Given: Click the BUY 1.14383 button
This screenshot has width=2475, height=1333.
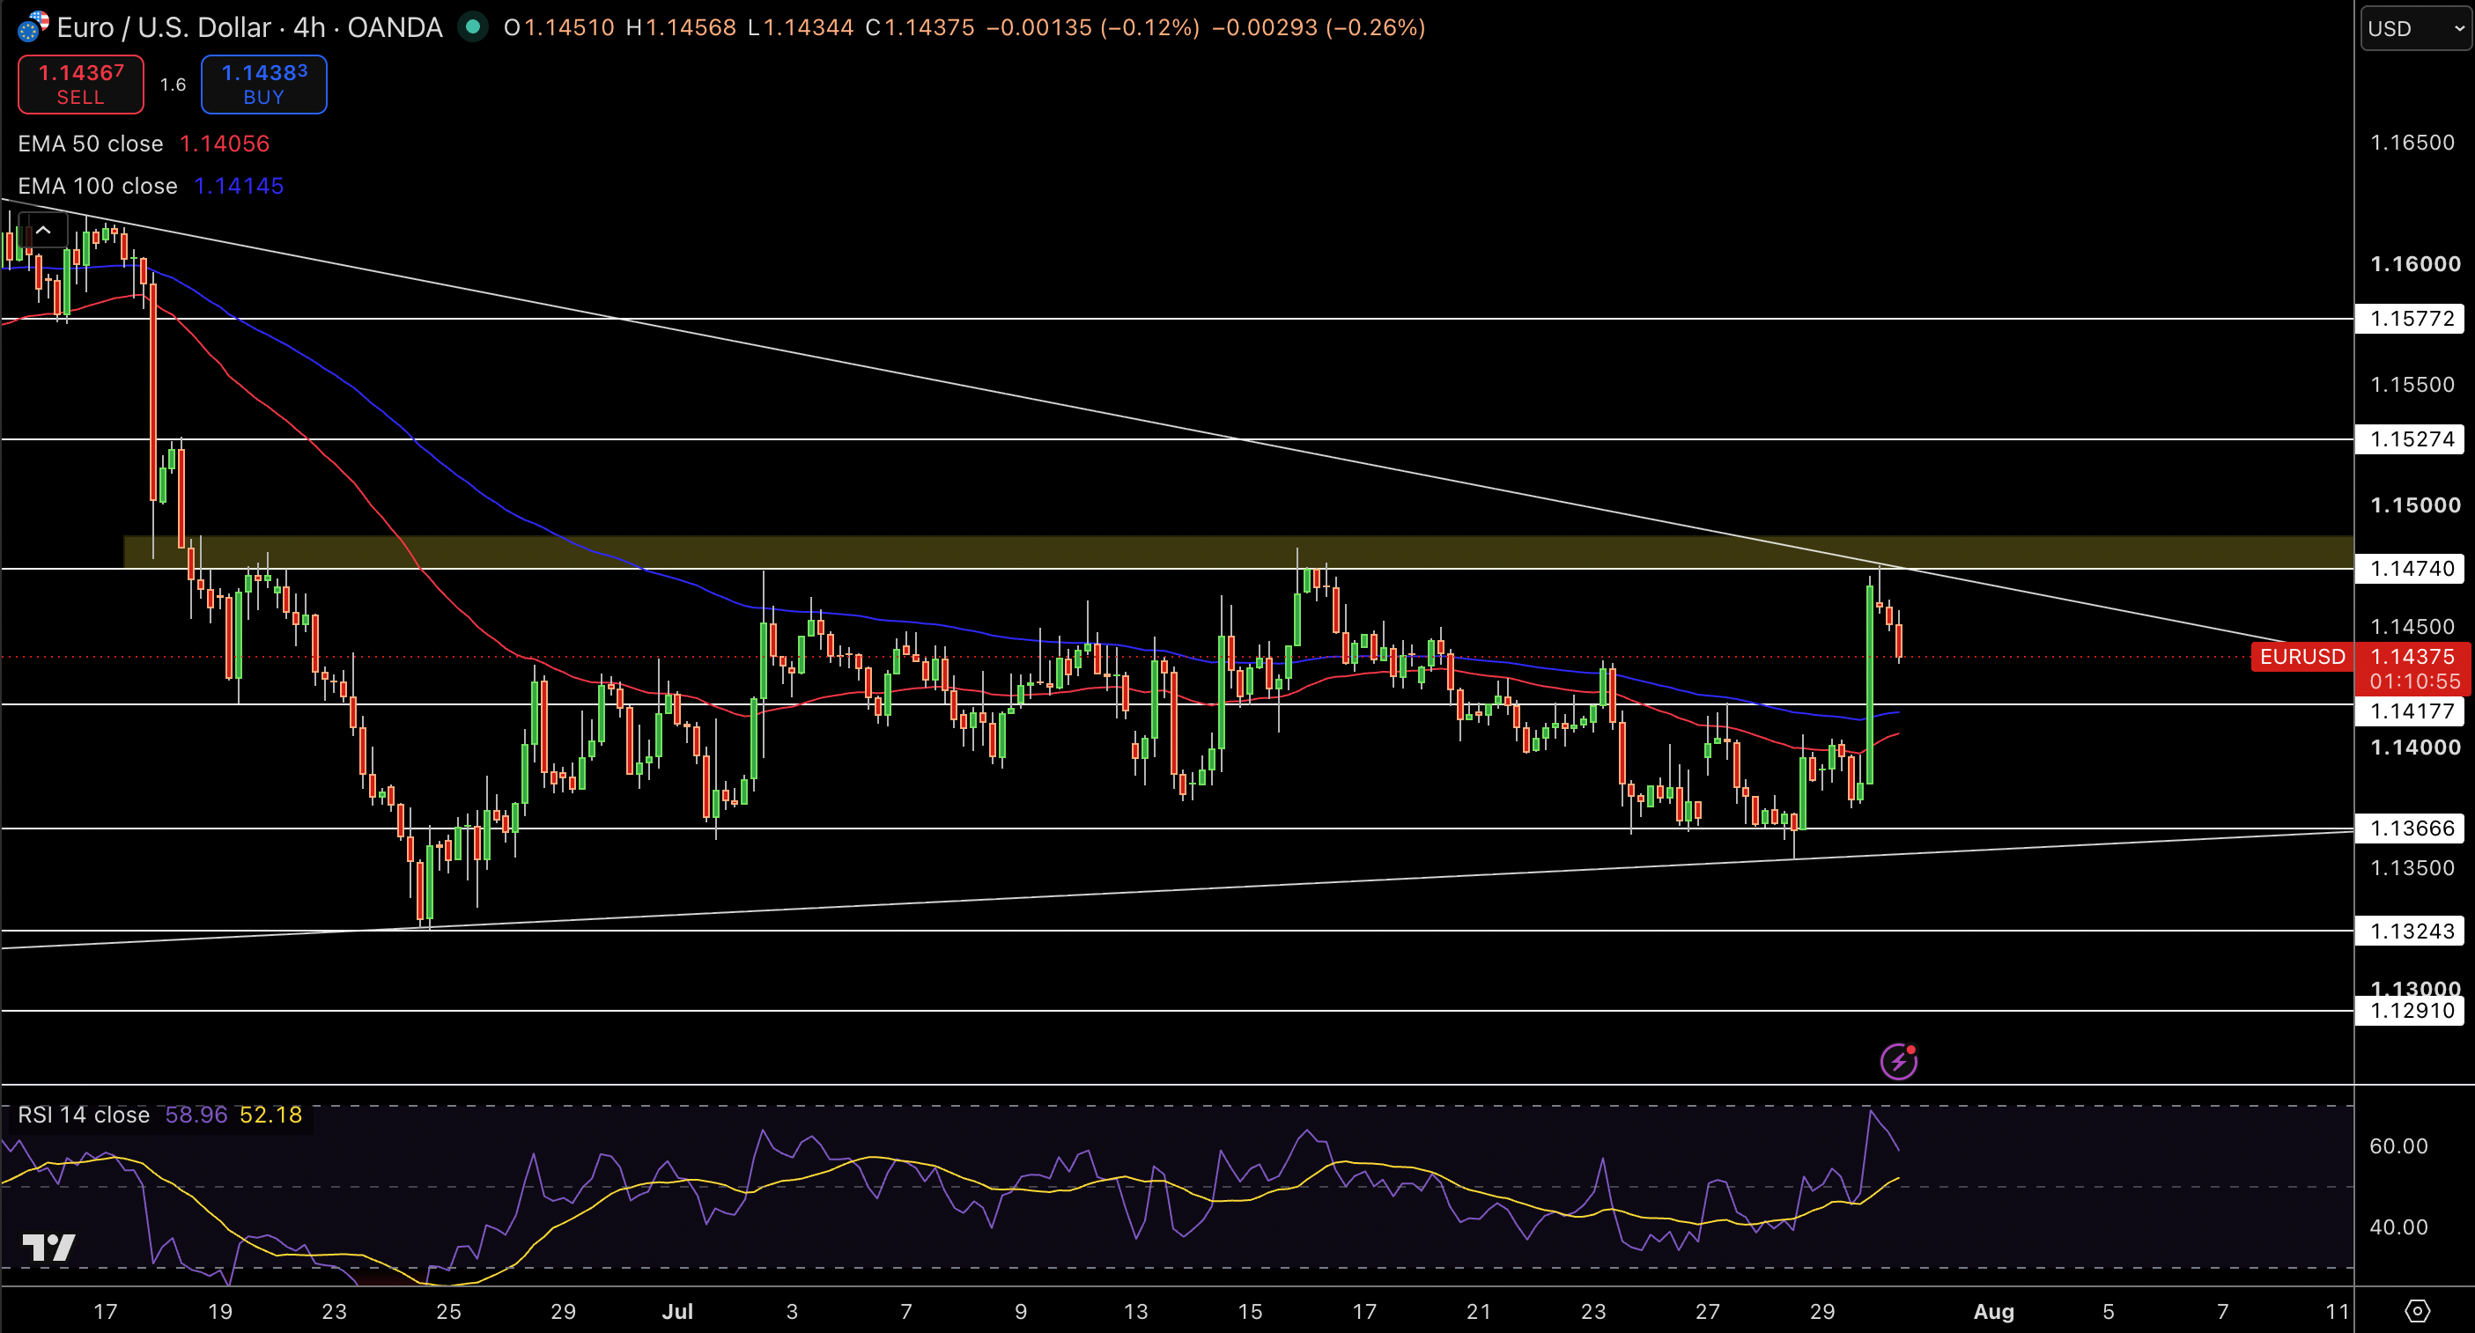Looking at the screenshot, I should (264, 85).
